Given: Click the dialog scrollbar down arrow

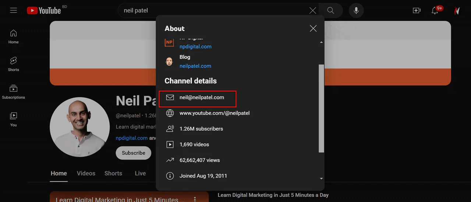Looking at the screenshot, I should tap(321, 179).
